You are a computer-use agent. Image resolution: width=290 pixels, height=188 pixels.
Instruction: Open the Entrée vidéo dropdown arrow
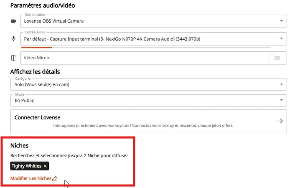tap(281, 21)
